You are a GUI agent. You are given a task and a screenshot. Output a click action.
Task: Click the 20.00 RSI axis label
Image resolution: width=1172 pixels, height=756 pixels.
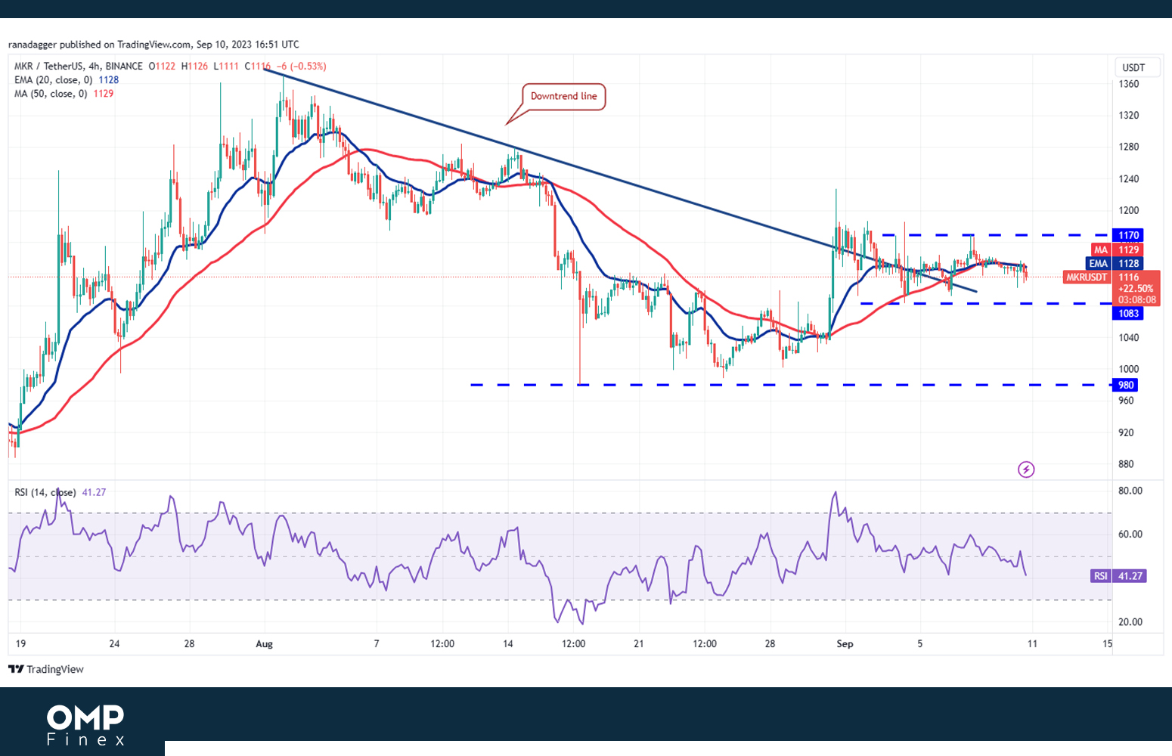(1130, 622)
